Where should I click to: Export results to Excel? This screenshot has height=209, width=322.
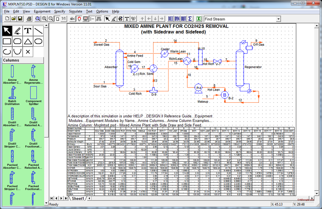(x=199, y=19)
